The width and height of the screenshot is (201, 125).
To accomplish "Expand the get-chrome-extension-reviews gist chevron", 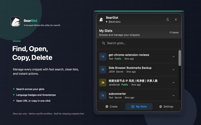I will click(x=173, y=57).
